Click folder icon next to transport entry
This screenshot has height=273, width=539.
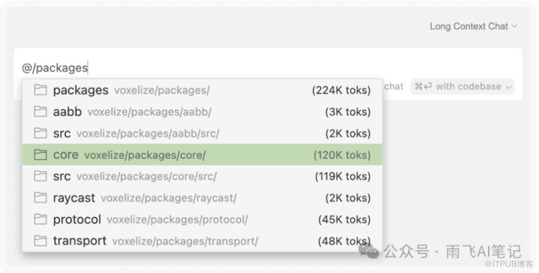click(40, 241)
